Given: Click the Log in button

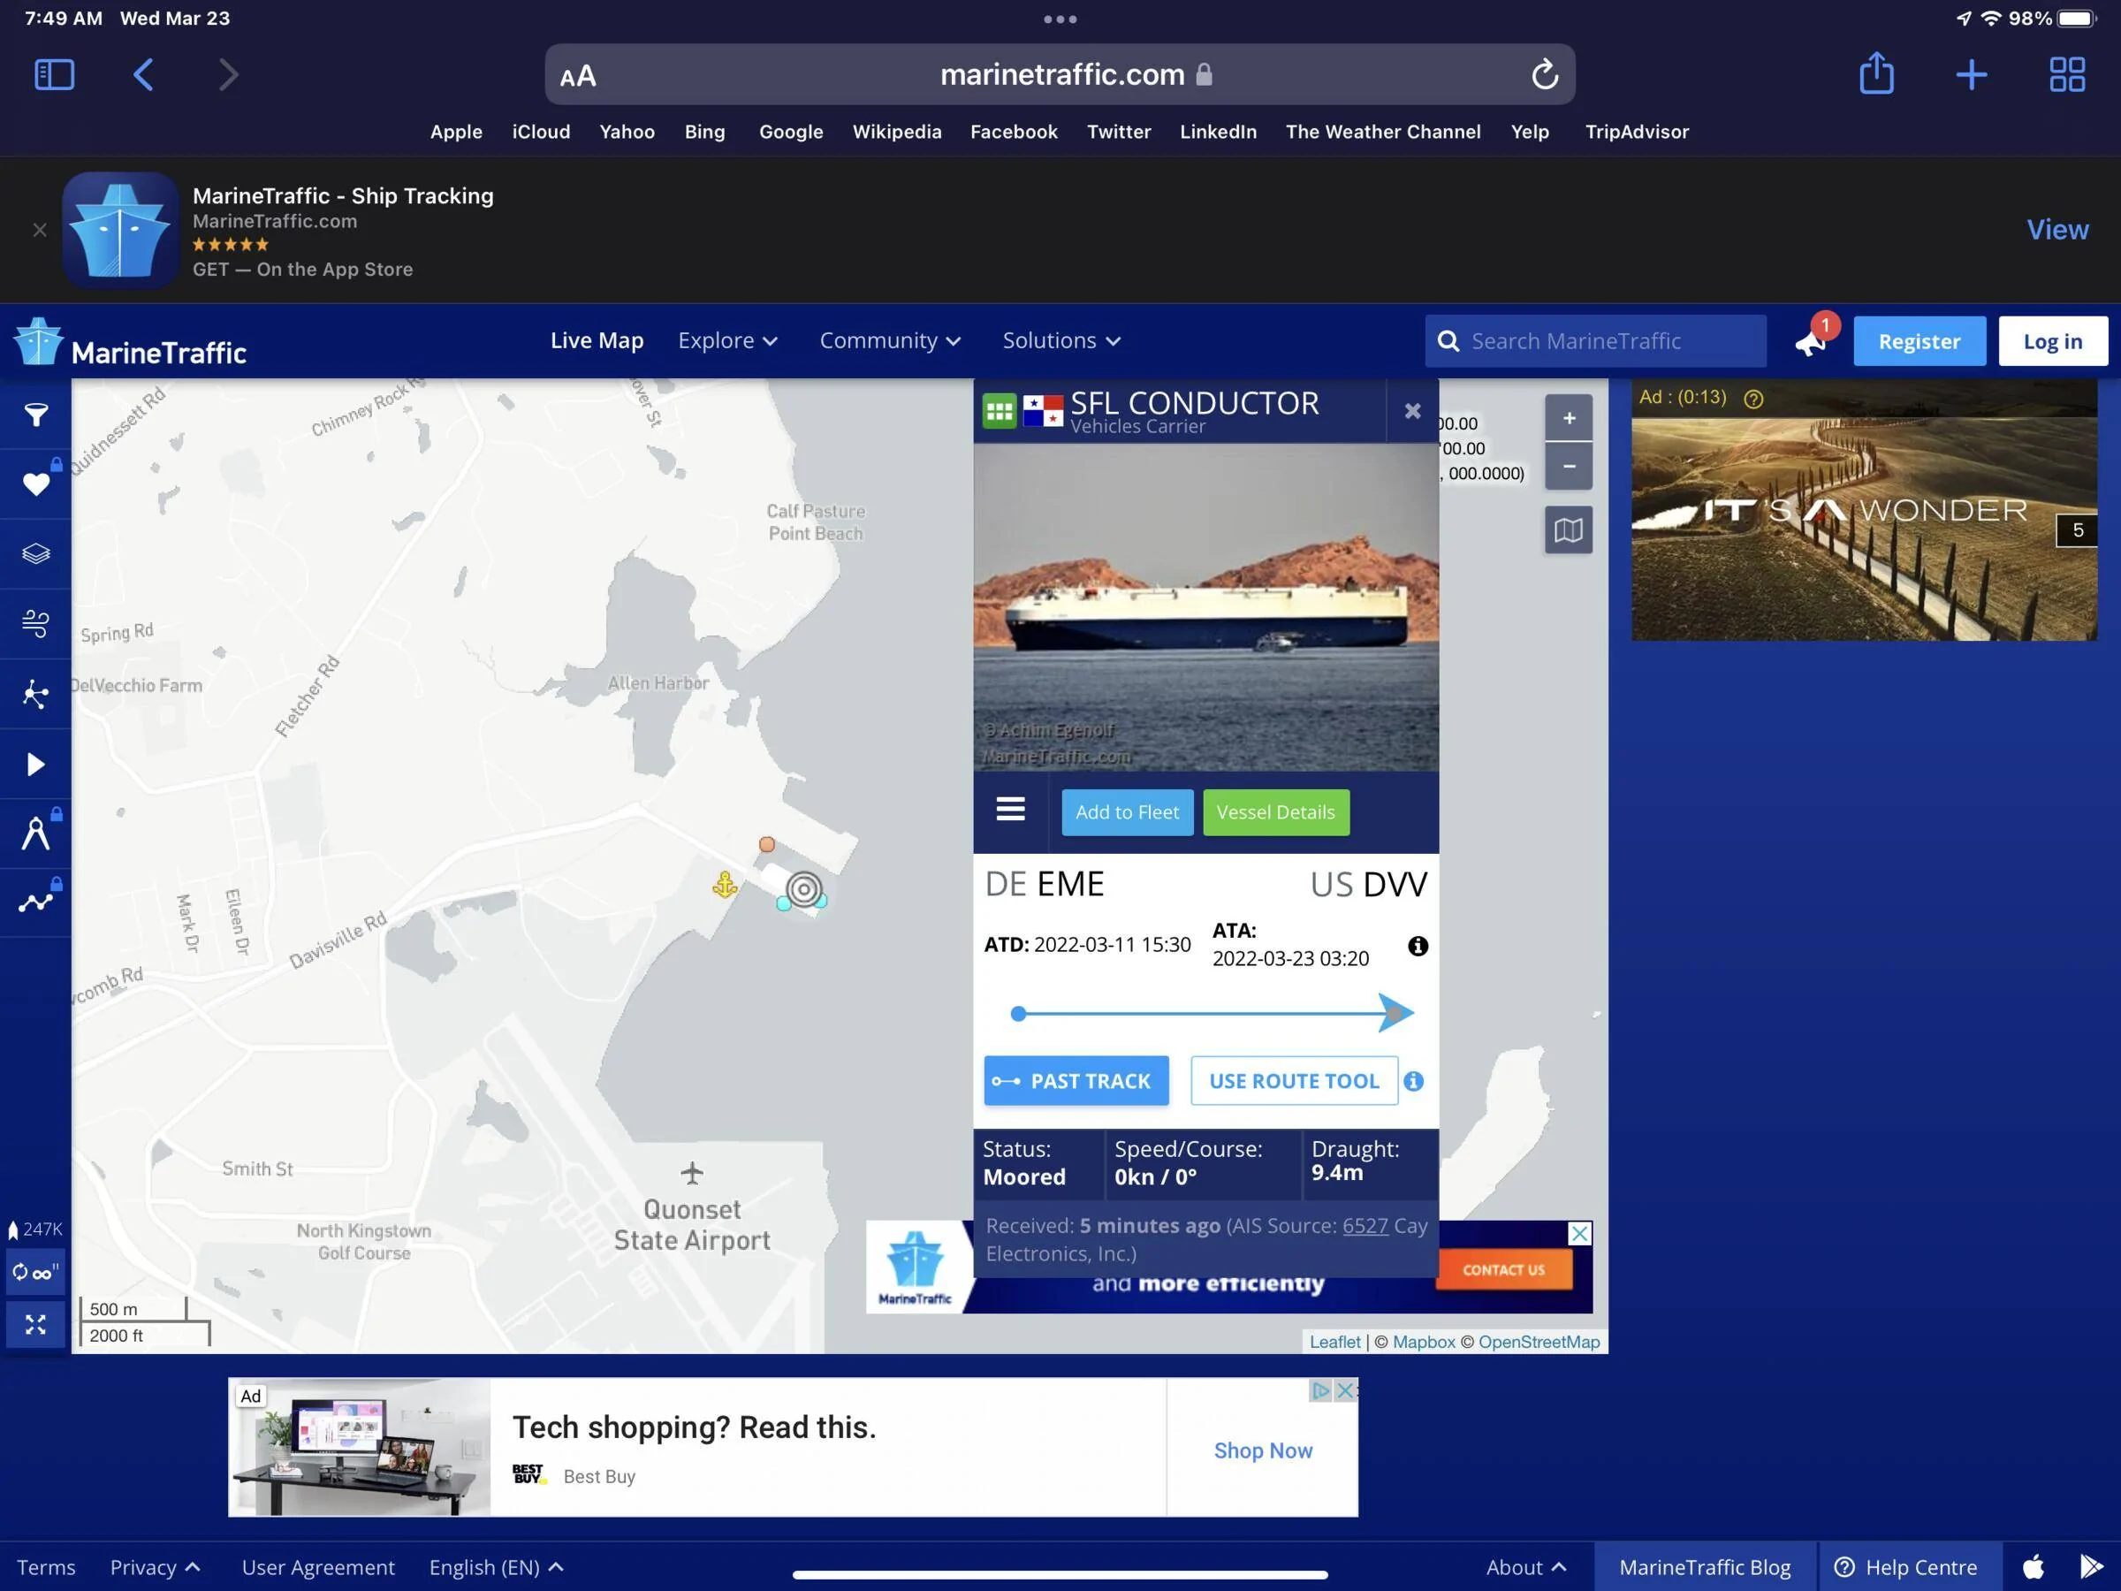Looking at the screenshot, I should (x=2053, y=341).
